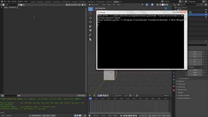
Task: Toggle visibility eye of the Collection row
Action: pyautogui.click(x=206, y=10)
